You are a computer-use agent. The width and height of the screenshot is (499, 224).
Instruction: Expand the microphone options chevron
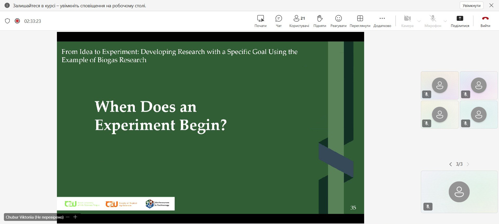pos(445,21)
